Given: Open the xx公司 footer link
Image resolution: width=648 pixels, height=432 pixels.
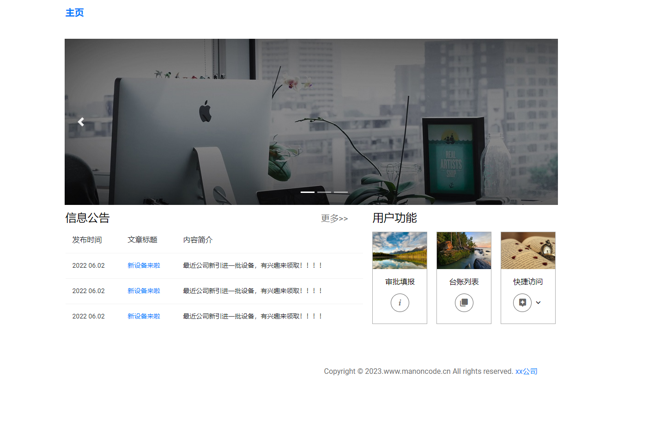Looking at the screenshot, I should (527, 371).
